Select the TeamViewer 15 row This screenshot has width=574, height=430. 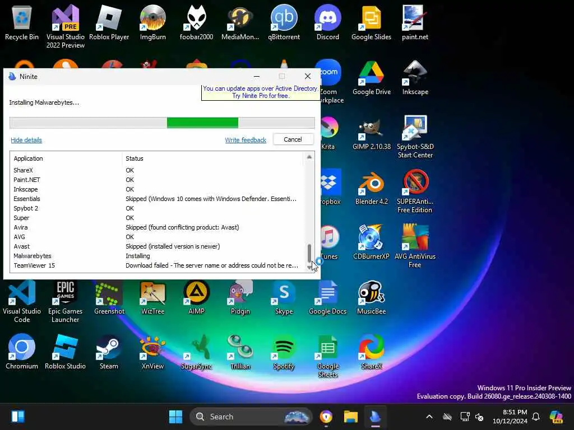[158, 265]
